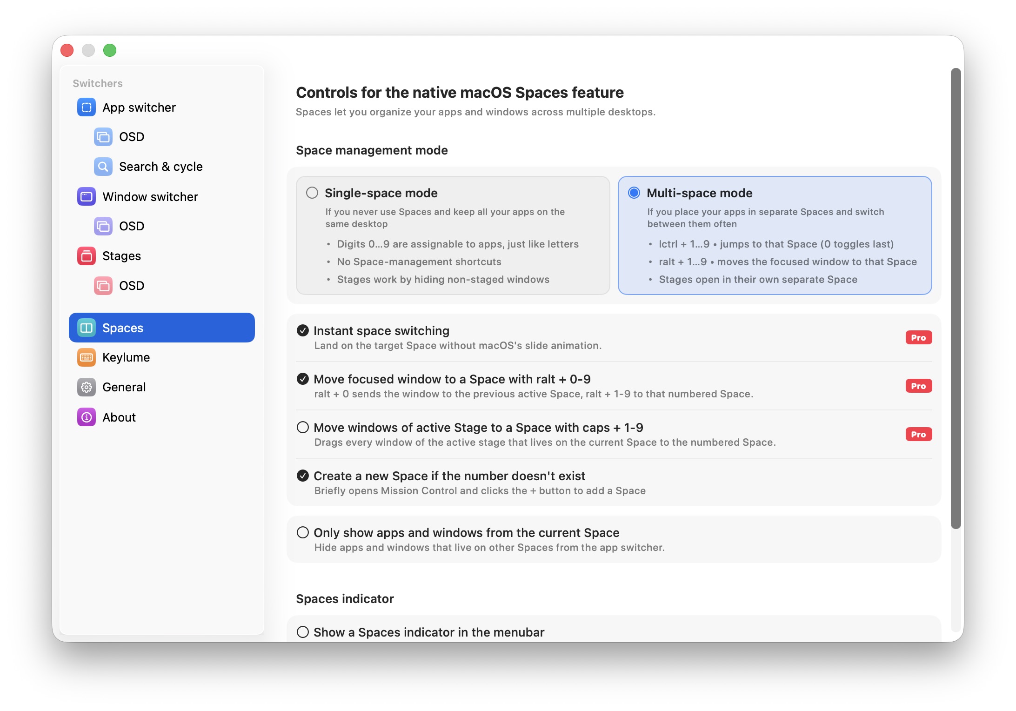Click the OSD icon under App switcher
The height and width of the screenshot is (711, 1016).
coord(103,137)
